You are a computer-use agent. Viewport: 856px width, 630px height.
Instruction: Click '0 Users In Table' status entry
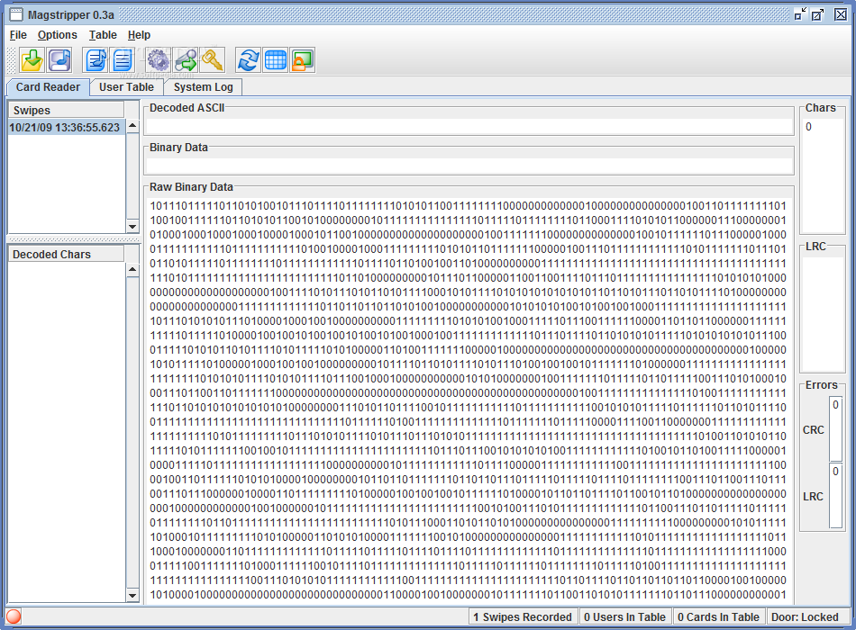(624, 616)
